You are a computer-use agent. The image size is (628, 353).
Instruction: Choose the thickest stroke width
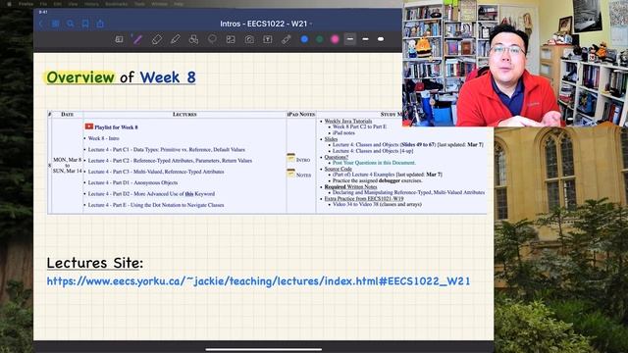pos(381,39)
